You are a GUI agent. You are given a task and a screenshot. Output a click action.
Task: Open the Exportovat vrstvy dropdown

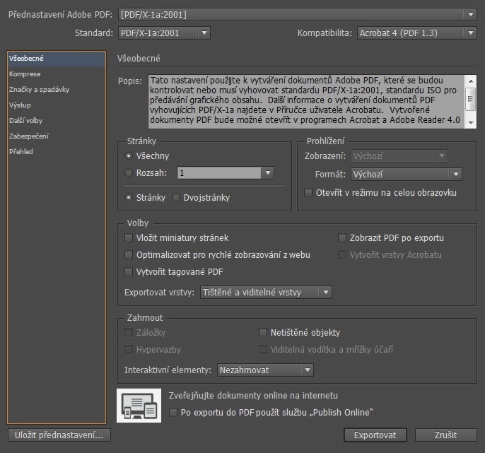coord(266,292)
